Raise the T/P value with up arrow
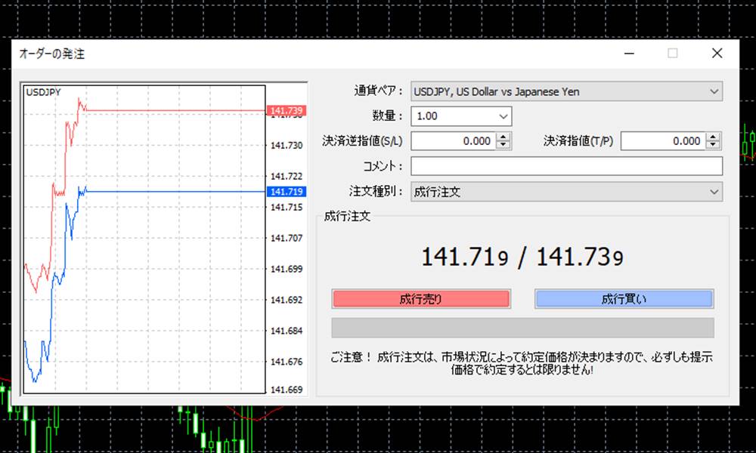 click(713, 137)
